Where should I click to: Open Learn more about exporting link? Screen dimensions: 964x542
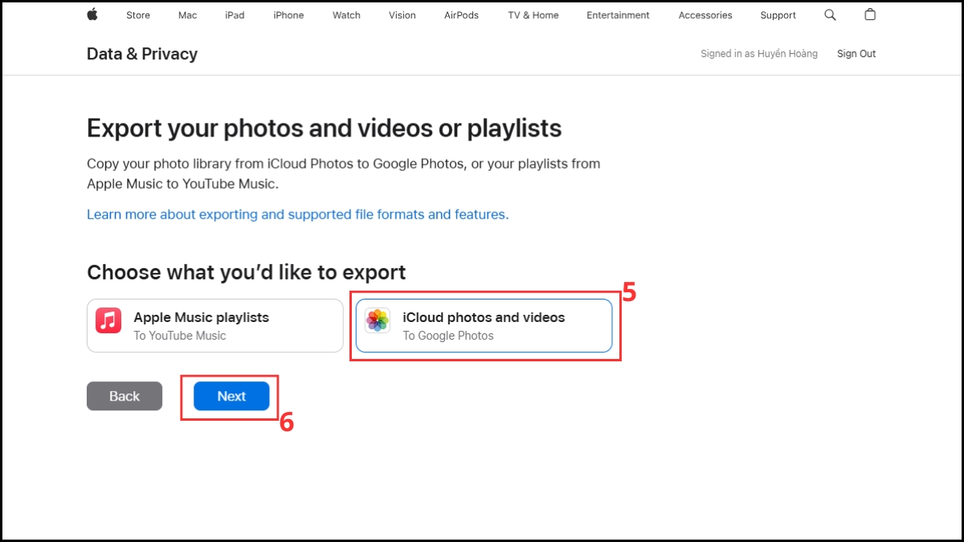[297, 214]
